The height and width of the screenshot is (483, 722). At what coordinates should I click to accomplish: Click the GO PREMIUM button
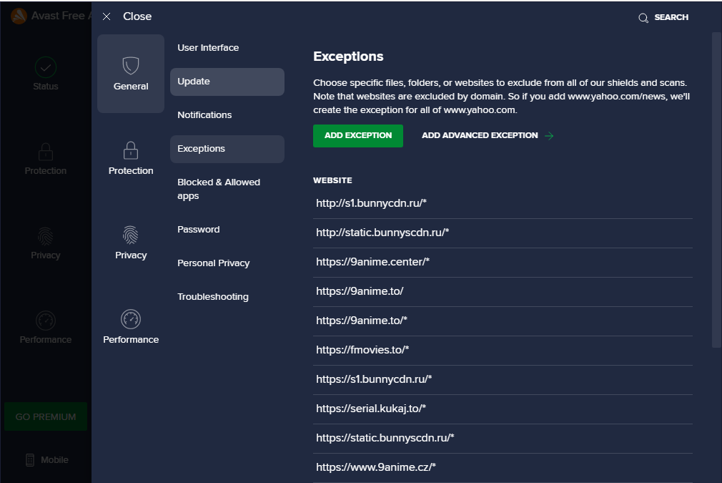[x=46, y=416]
